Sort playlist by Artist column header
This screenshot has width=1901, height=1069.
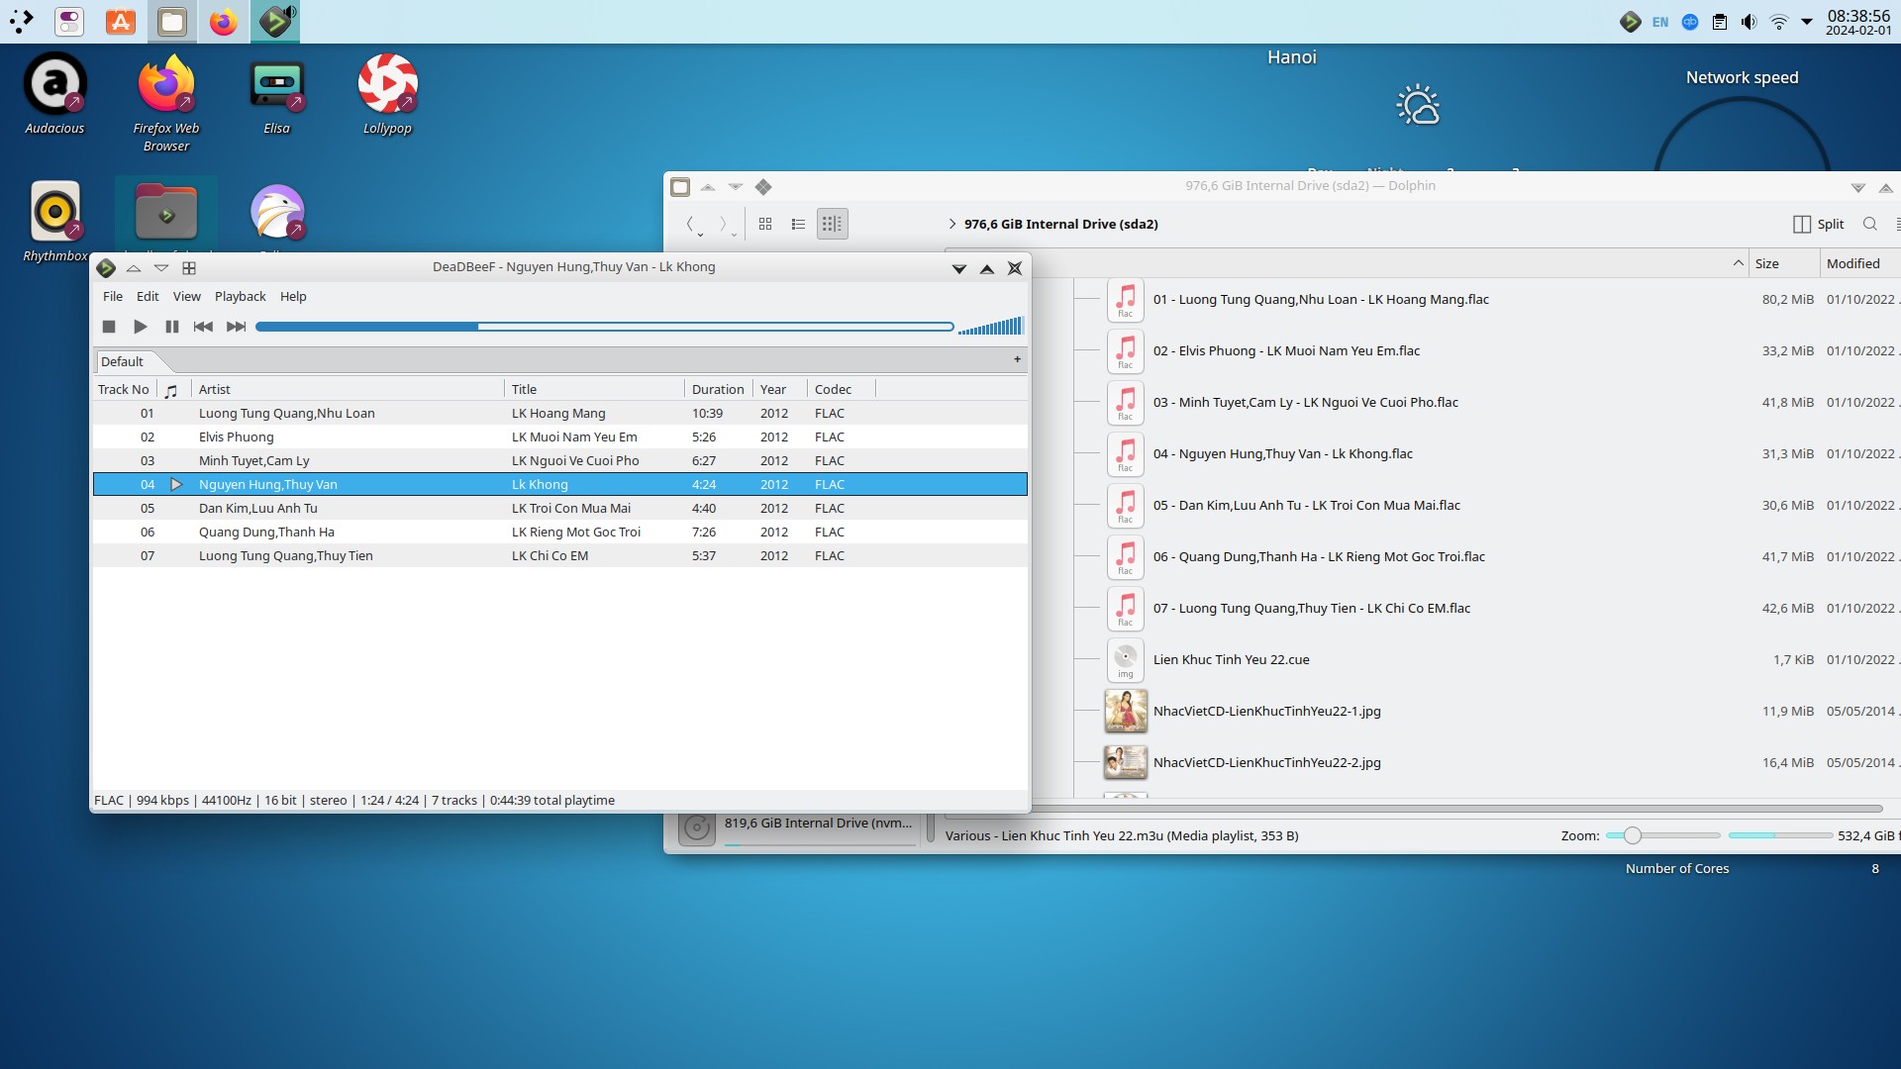click(x=347, y=389)
